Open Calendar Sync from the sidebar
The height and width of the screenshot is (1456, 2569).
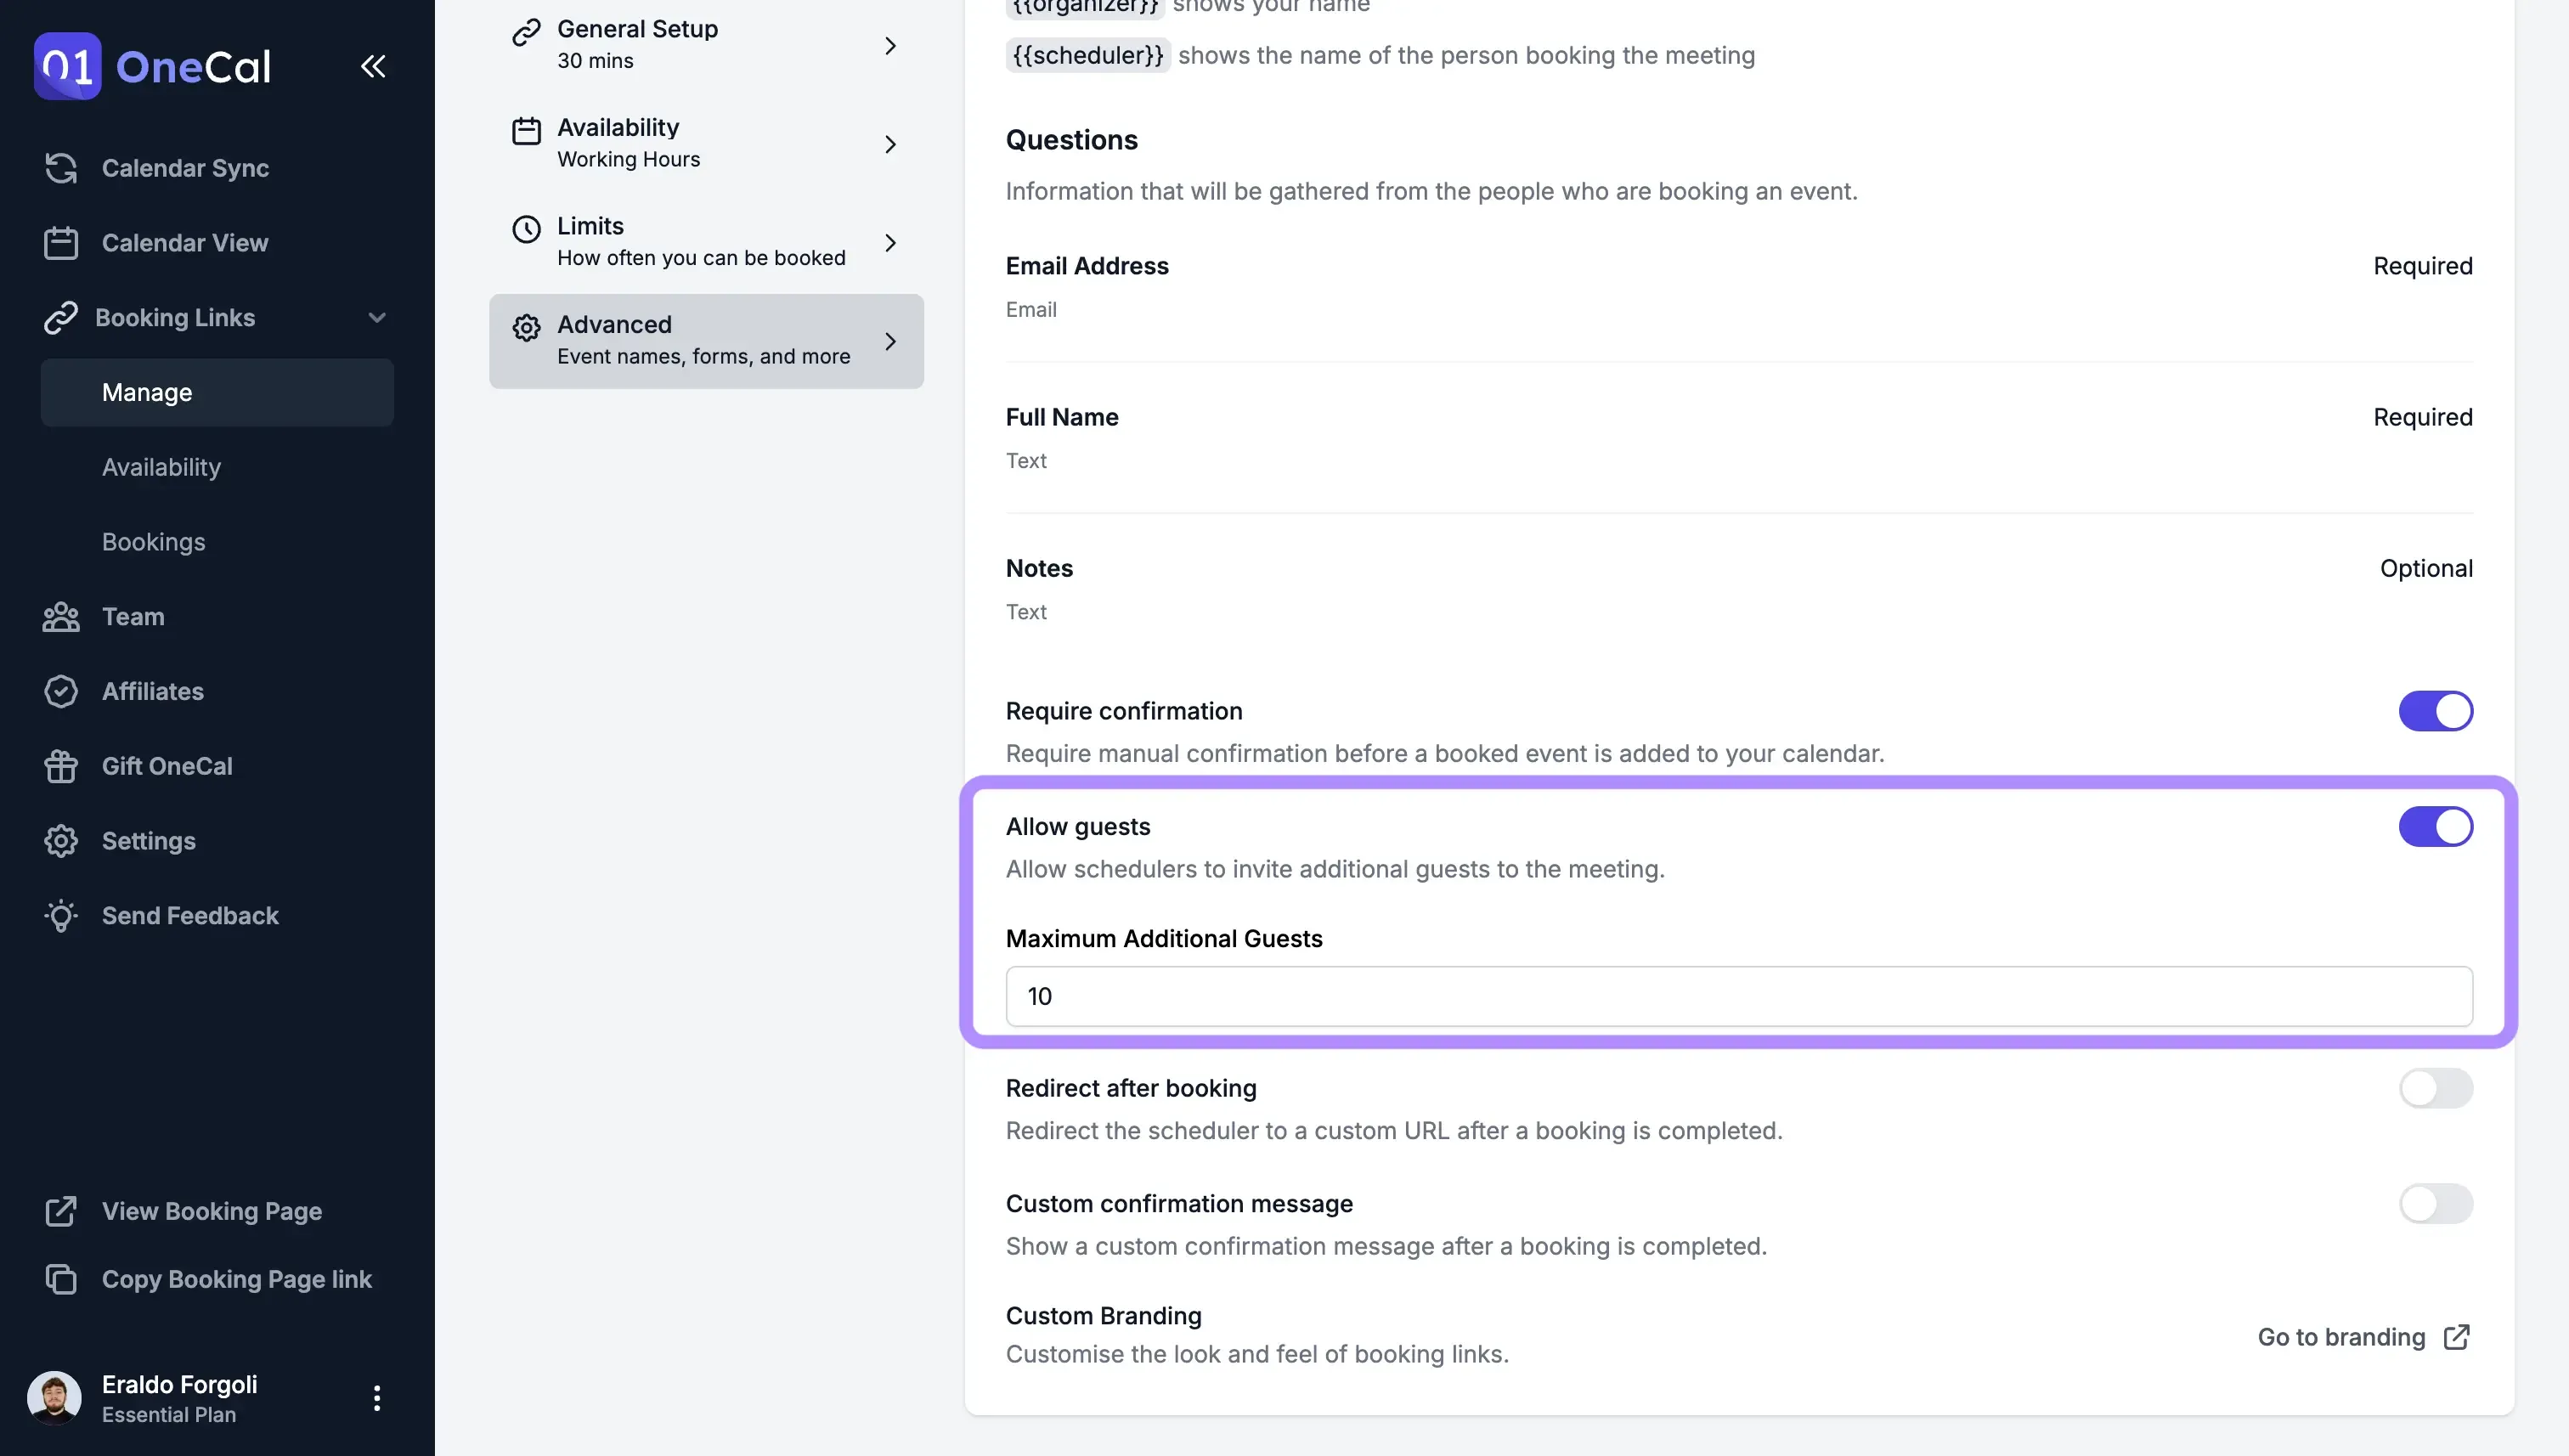tap(185, 168)
